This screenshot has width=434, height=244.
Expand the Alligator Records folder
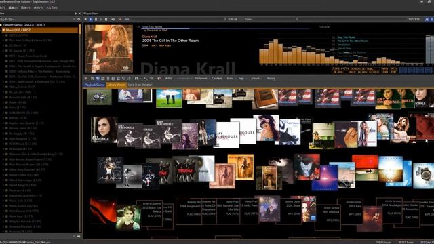(3, 222)
